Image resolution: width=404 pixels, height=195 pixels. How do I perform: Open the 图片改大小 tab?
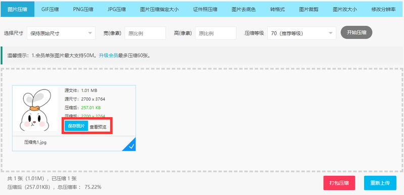pos(345,10)
